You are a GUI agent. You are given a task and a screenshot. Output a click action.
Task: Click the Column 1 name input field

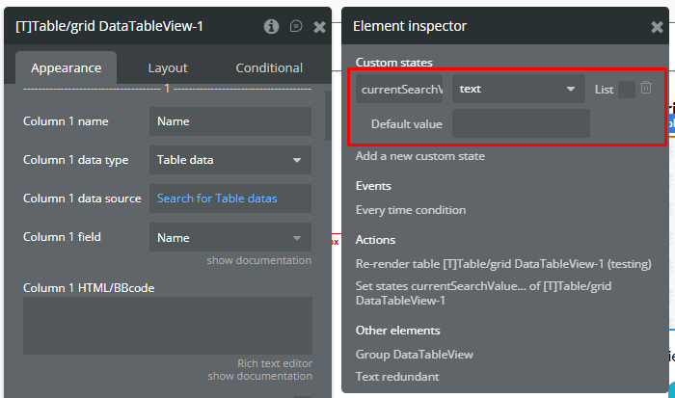(x=229, y=121)
